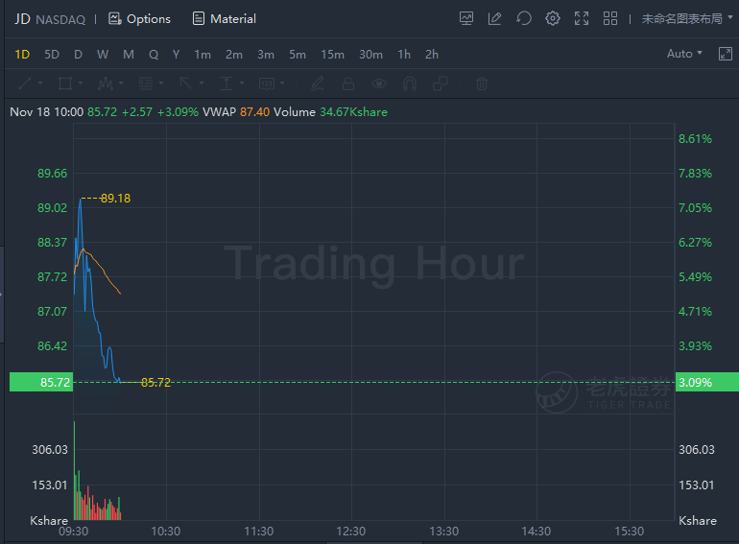Switch to the W weekly timeframe
The width and height of the screenshot is (739, 544).
(x=103, y=55)
